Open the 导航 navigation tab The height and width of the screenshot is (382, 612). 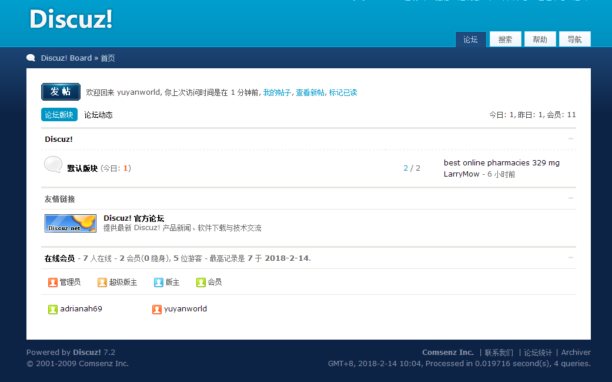[575, 39]
